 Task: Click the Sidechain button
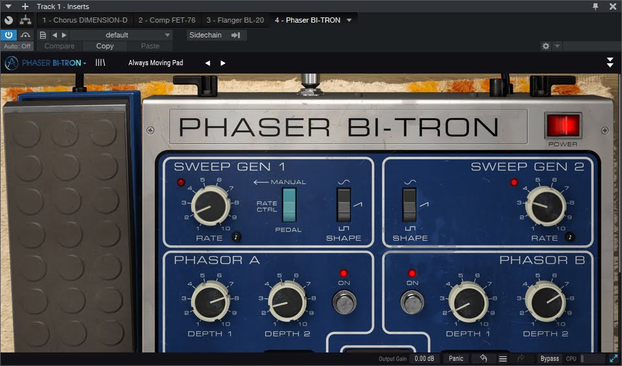(x=206, y=35)
